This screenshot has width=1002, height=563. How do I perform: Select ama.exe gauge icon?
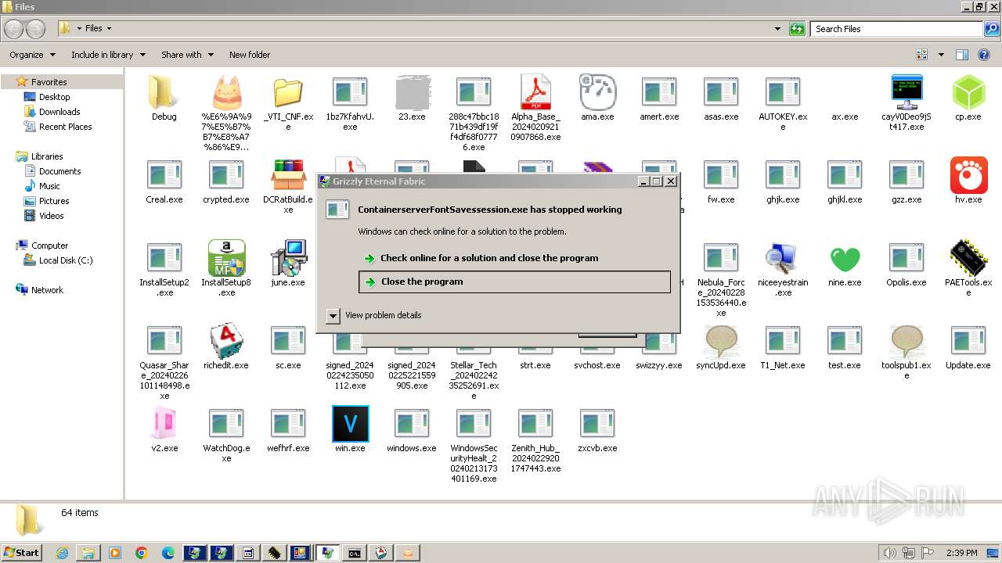pos(597,92)
